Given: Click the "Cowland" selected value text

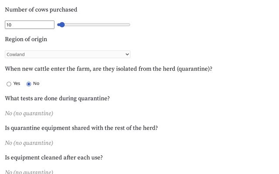Looking at the screenshot, I should 16,54.
